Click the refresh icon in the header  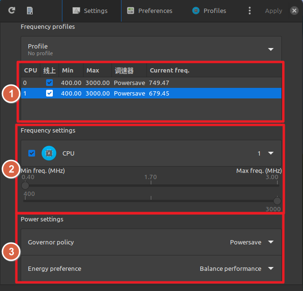point(12,11)
